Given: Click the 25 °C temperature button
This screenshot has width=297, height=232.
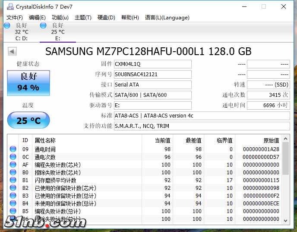Looking at the screenshot, I should point(28,121).
